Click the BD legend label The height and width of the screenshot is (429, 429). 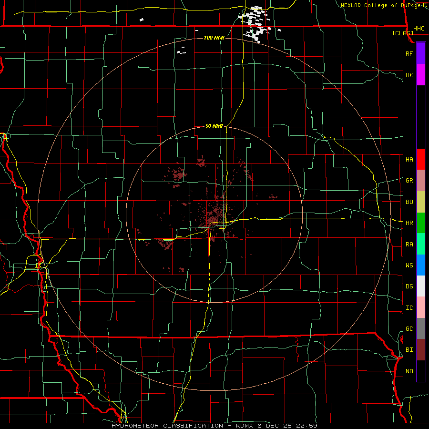tap(409, 202)
